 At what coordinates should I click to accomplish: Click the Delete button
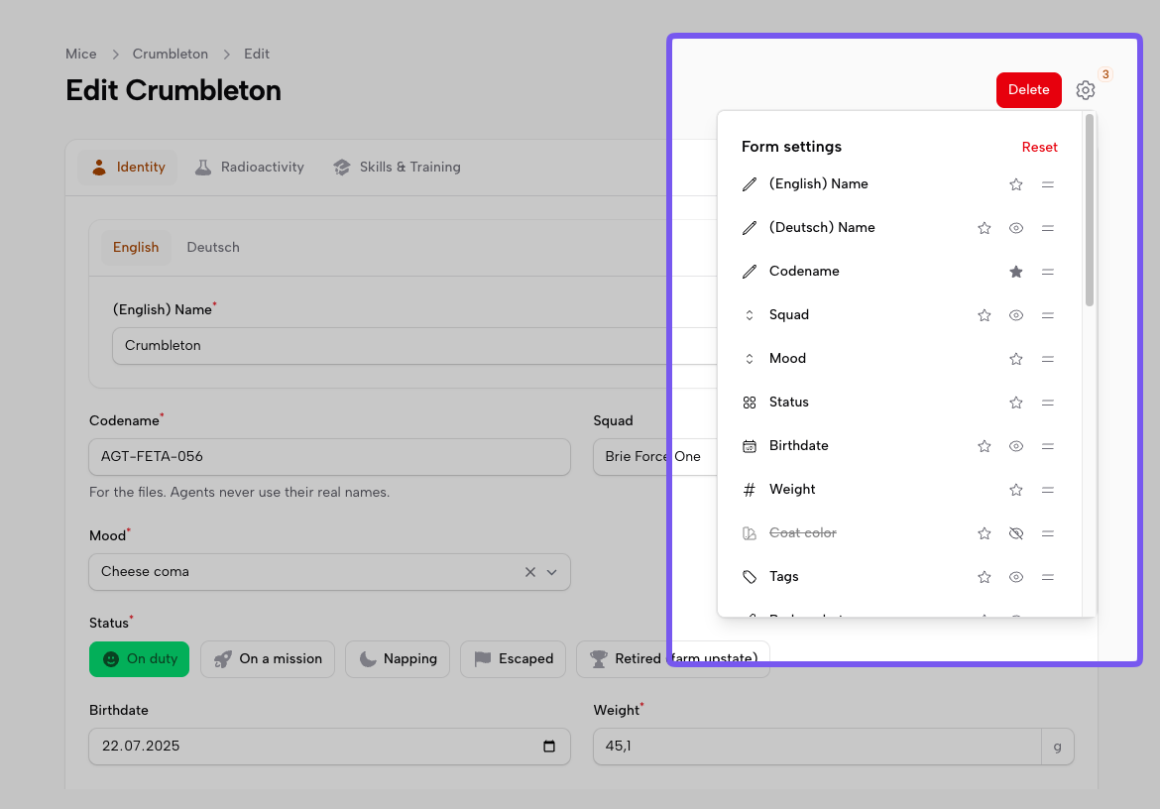(1028, 90)
